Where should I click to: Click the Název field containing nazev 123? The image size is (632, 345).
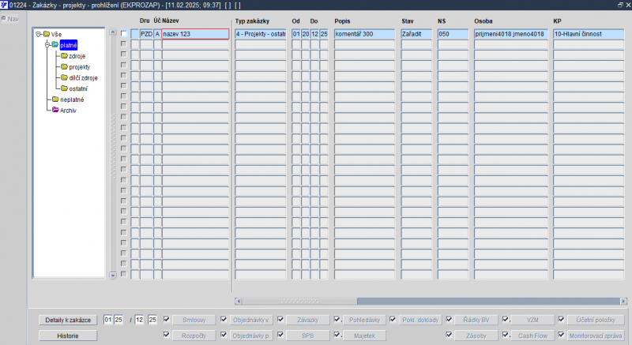click(x=195, y=34)
